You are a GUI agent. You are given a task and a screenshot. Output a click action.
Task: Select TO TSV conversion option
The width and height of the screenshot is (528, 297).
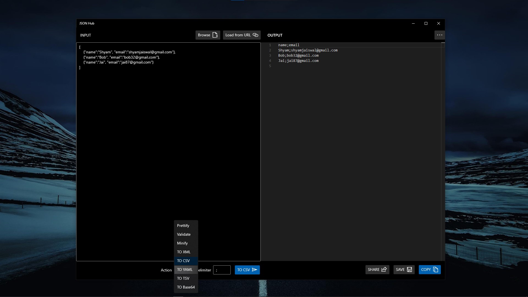(183, 278)
